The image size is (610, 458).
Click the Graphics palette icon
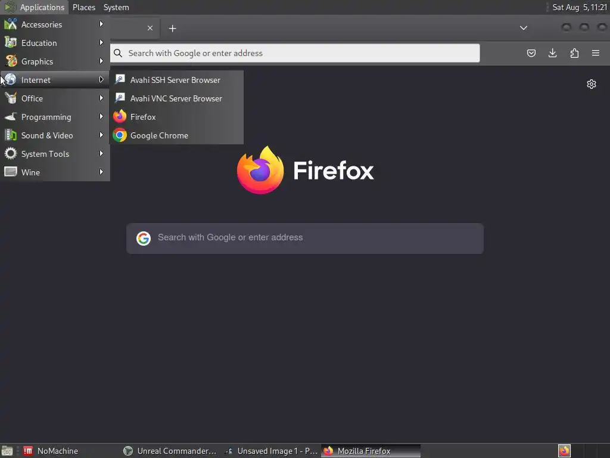tap(11, 61)
